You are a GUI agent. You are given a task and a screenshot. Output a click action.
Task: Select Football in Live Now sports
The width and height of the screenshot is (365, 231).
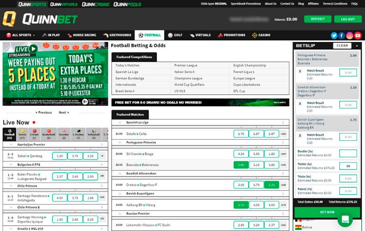pos(10,134)
